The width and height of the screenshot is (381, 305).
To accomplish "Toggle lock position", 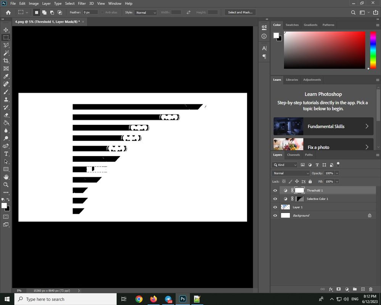I will pyautogui.click(x=297, y=181).
